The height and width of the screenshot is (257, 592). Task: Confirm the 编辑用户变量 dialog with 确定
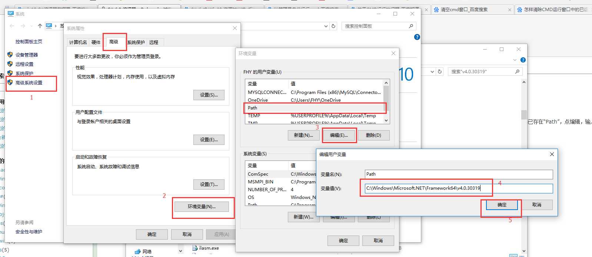pos(502,205)
